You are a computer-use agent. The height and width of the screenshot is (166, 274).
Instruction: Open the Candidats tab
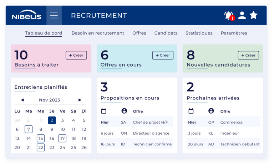coord(166,33)
